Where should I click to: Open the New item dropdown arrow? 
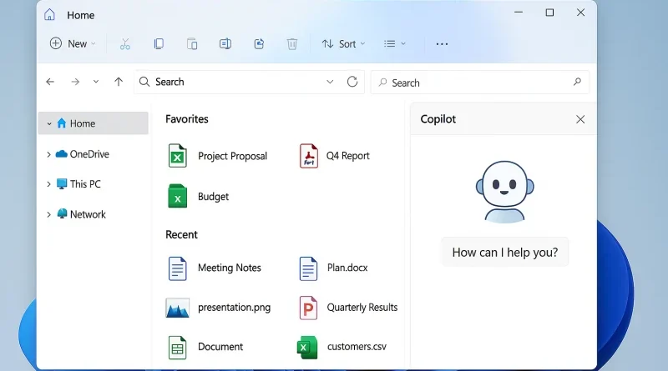pos(94,44)
